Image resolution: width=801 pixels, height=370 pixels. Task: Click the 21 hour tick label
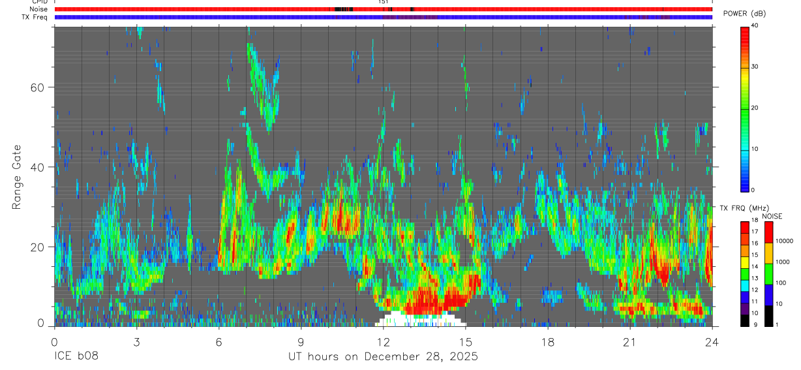tap(629, 341)
